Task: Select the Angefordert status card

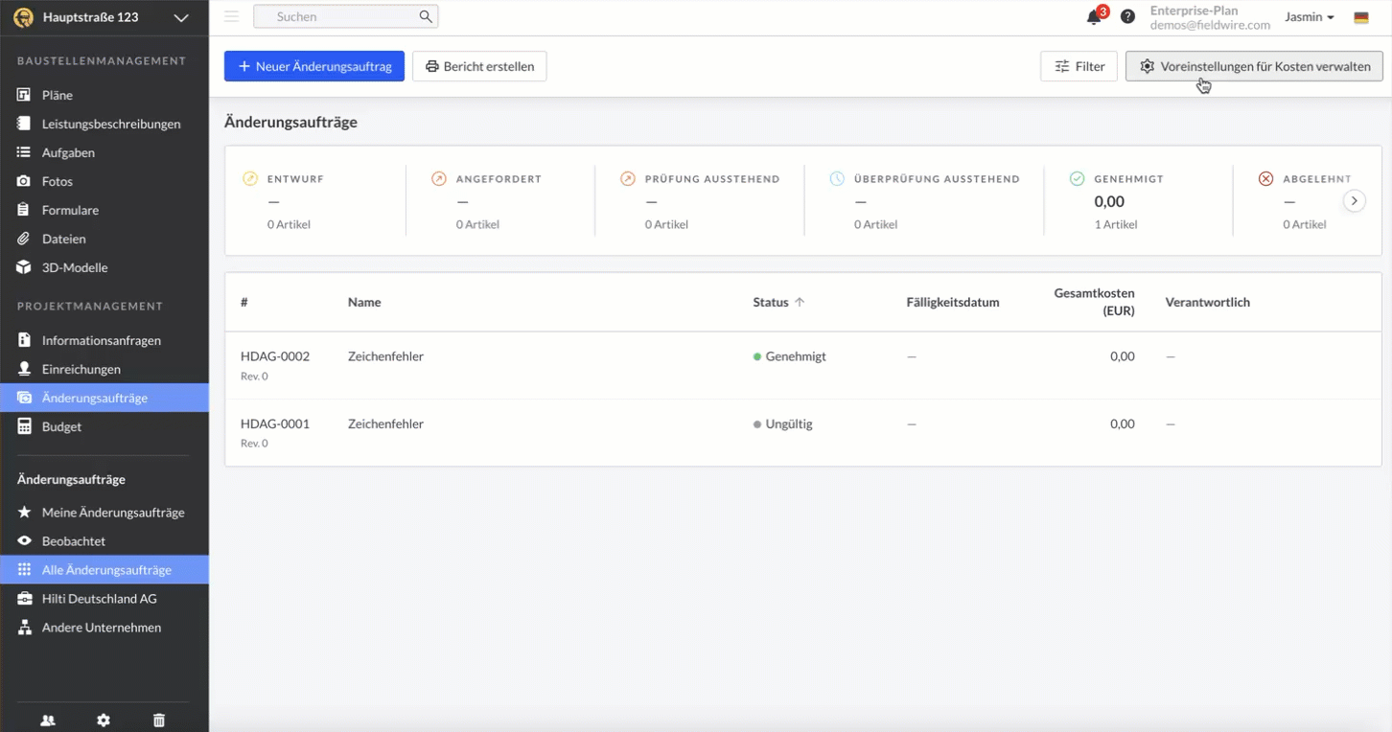Action: coord(500,200)
